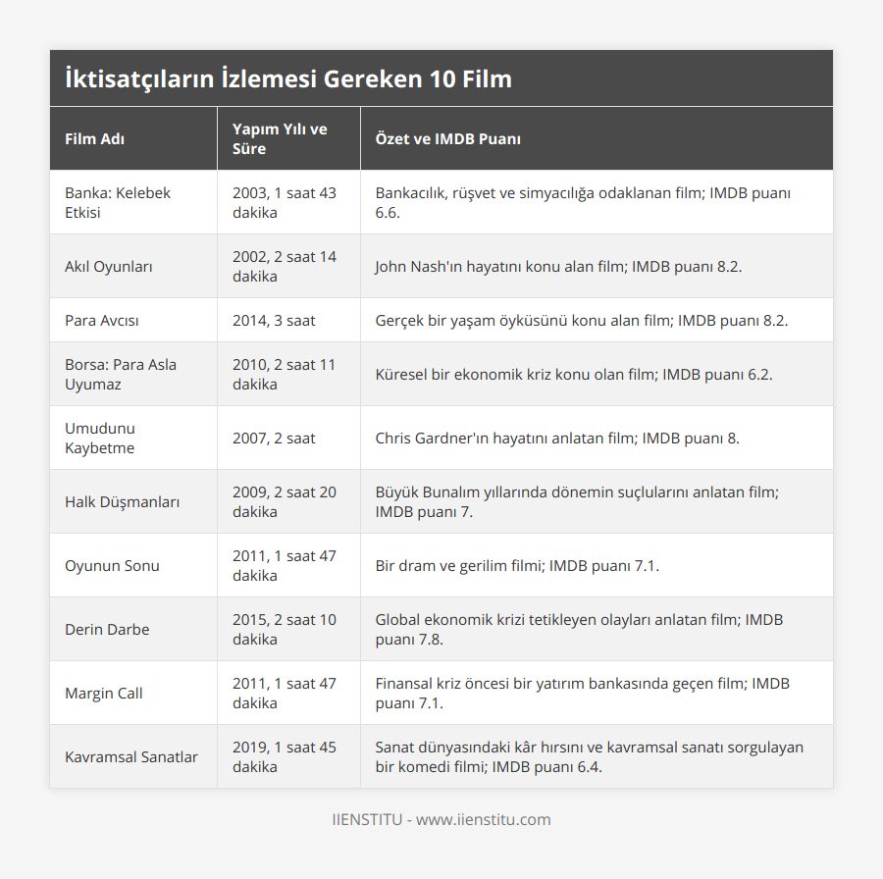883x879 pixels.
Task: Click the "Derin Darbe" film cell
Action: click(107, 629)
